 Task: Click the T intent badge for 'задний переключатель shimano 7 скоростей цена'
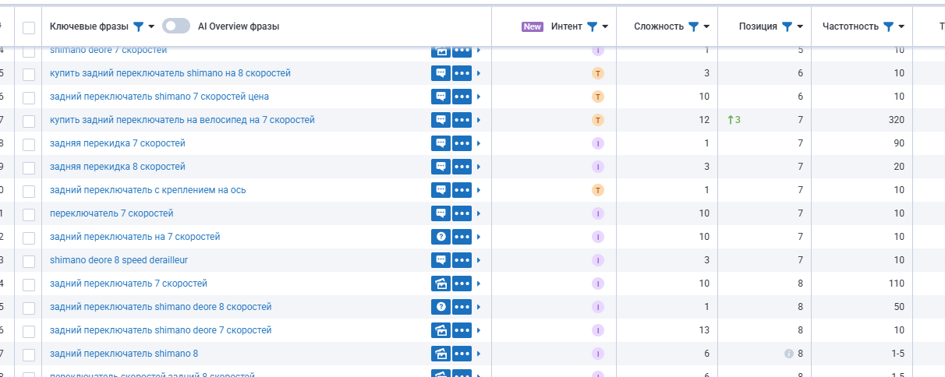(598, 97)
